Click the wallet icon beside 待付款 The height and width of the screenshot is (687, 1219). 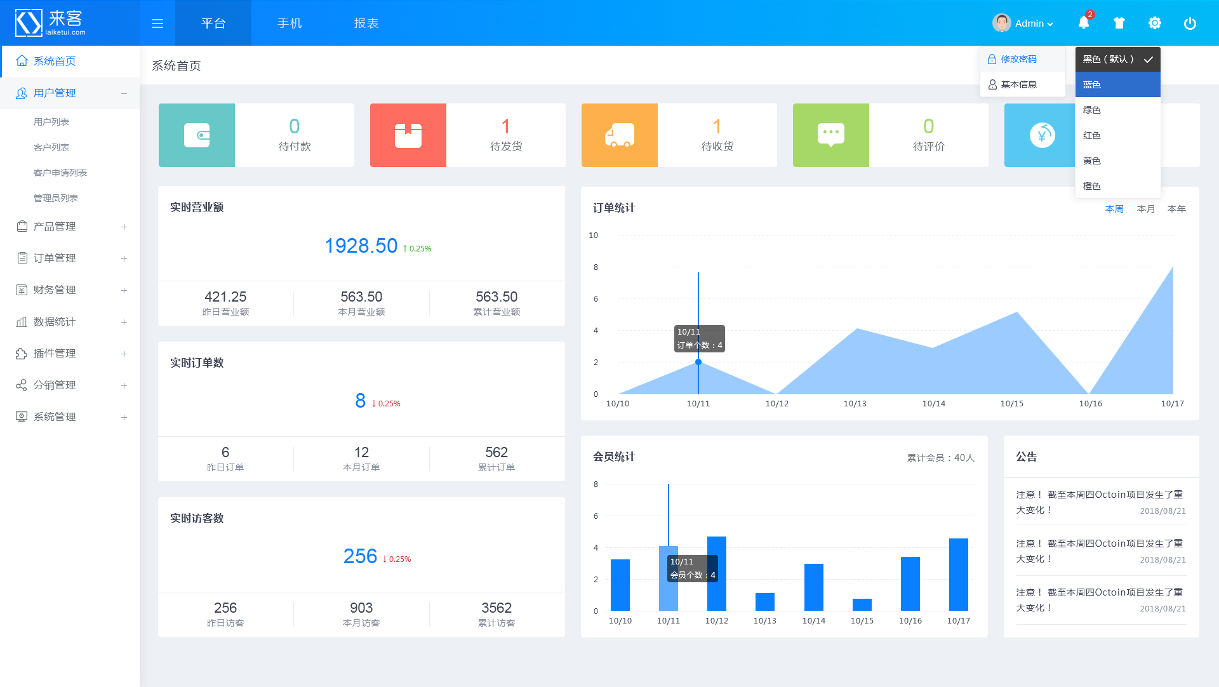coord(197,135)
